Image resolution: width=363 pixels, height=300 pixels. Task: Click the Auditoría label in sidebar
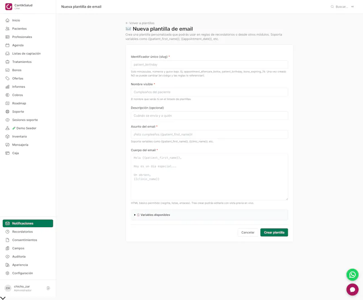tap(19, 257)
